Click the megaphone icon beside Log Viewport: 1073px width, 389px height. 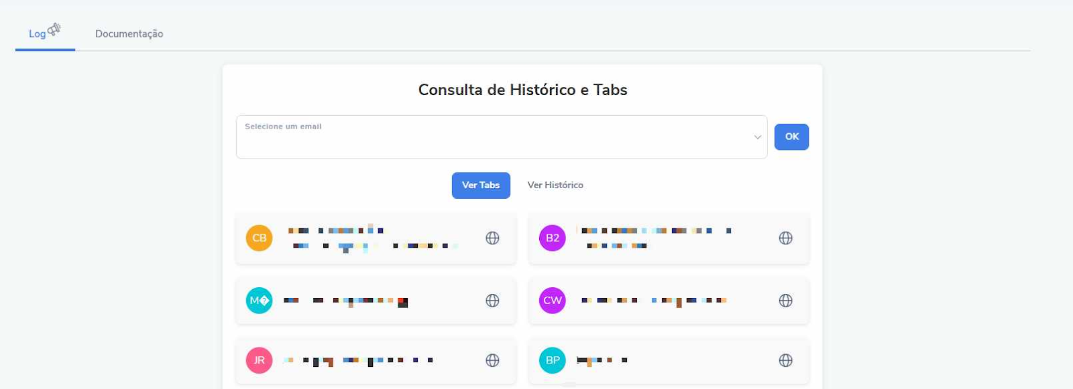(x=54, y=29)
